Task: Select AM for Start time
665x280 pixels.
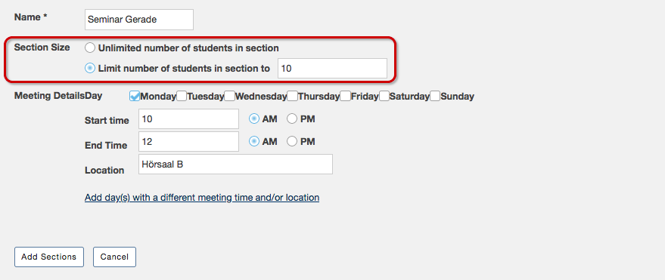Action: 254,119
